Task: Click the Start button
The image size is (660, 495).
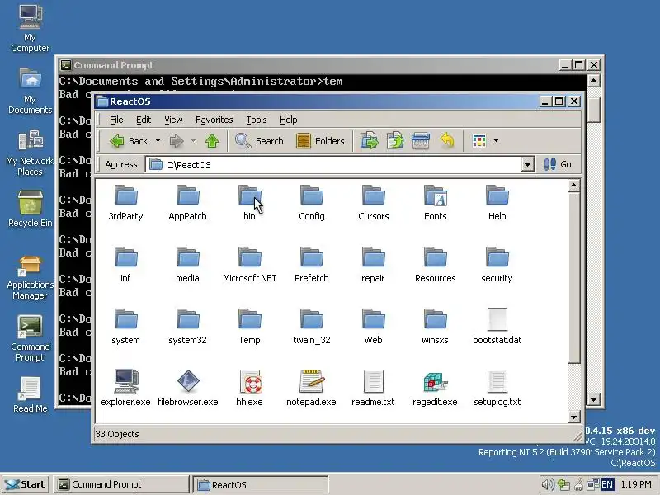Action: [26, 484]
